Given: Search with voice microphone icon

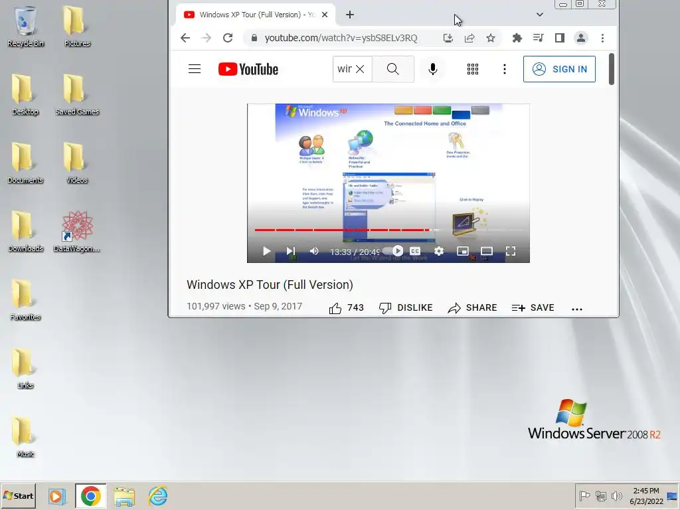Looking at the screenshot, I should coord(432,69).
